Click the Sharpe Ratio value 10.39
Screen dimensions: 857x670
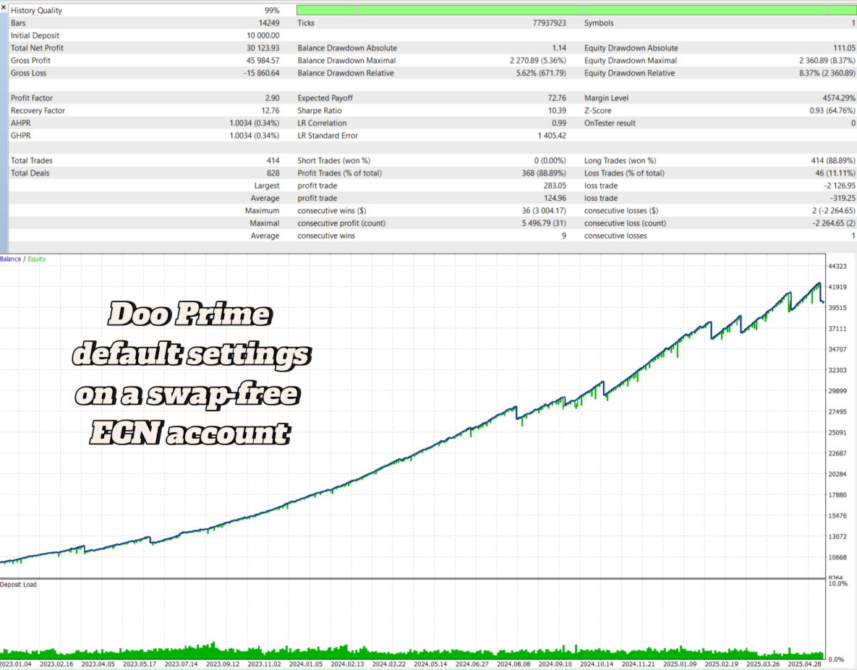coord(557,111)
